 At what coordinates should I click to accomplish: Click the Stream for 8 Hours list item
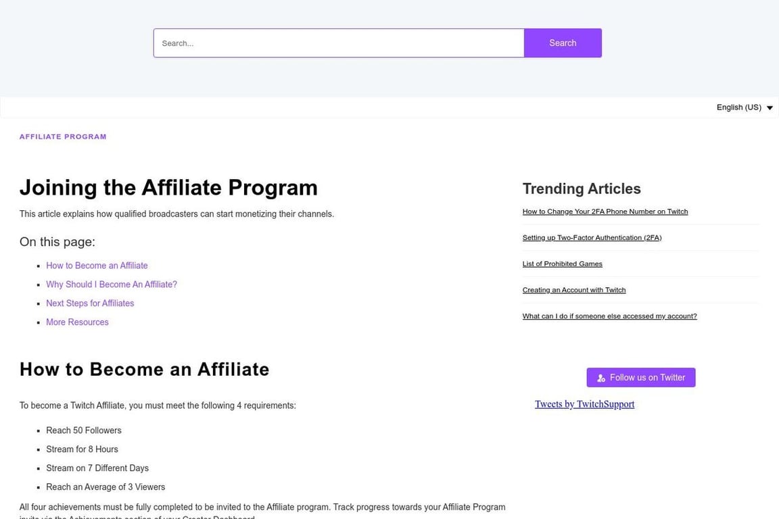pos(82,449)
